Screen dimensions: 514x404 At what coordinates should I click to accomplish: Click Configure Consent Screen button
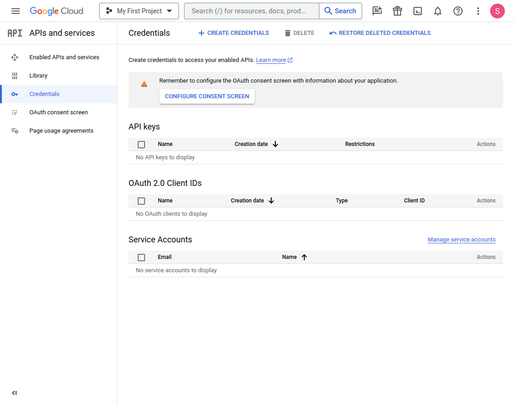click(207, 96)
